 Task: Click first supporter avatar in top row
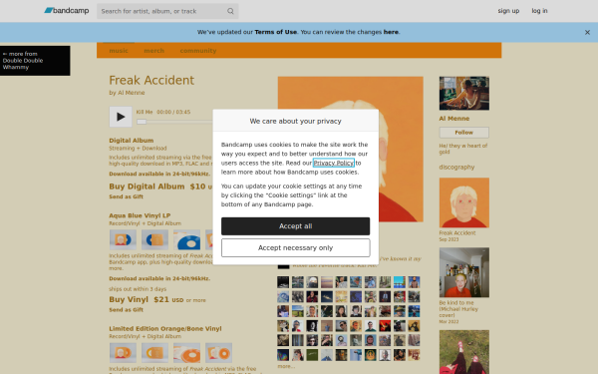click(283, 282)
